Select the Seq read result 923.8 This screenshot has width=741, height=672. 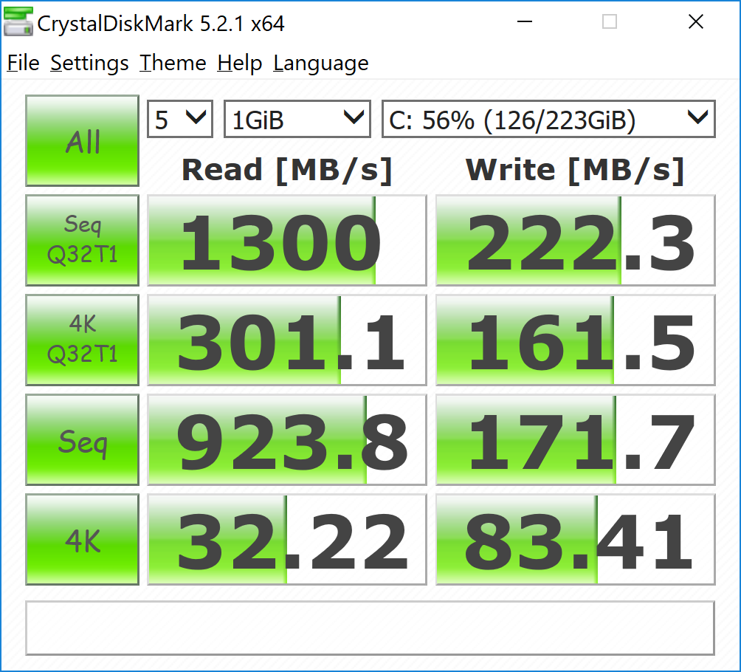(287, 440)
